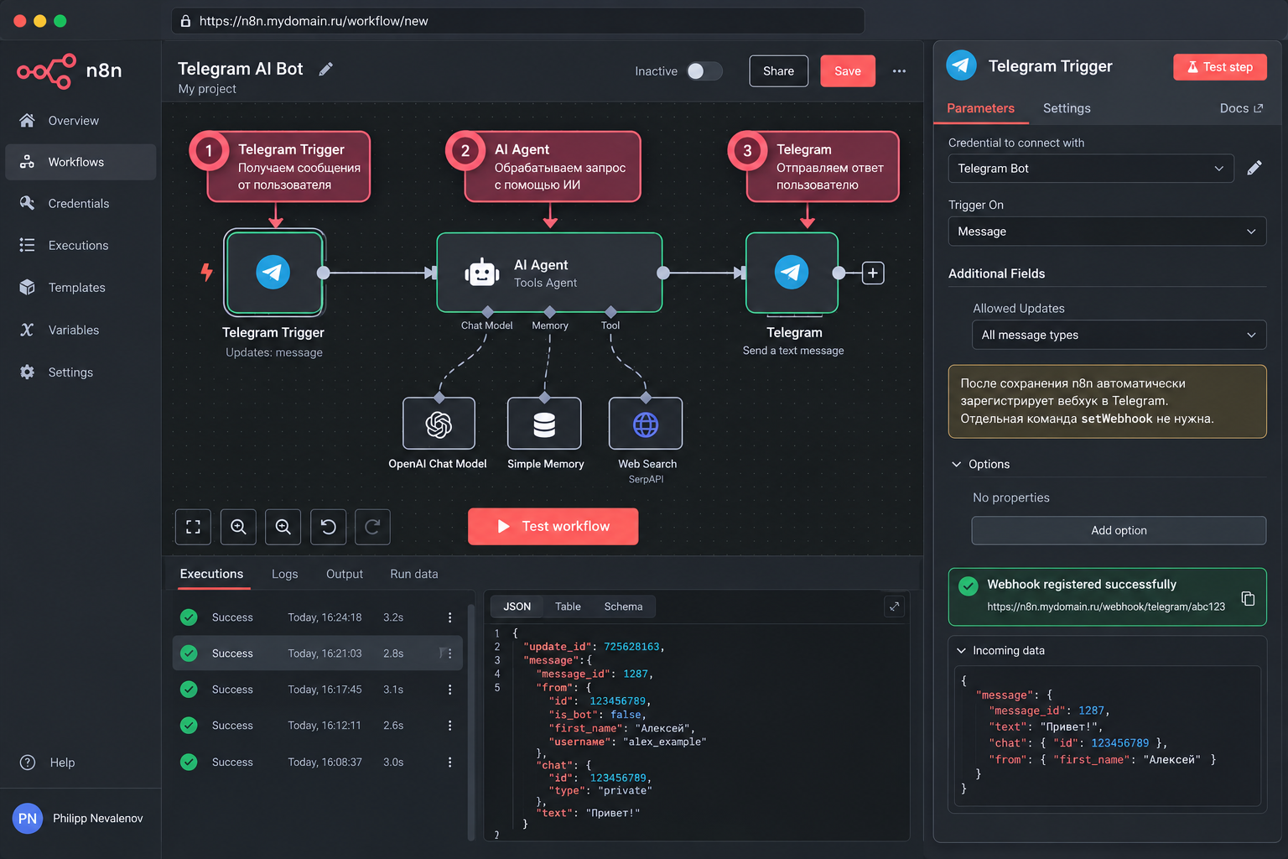Open the Simple Memory database node

coord(544,424)
